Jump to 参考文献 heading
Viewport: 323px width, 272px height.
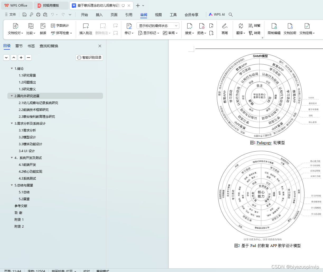tap(21, 206)
